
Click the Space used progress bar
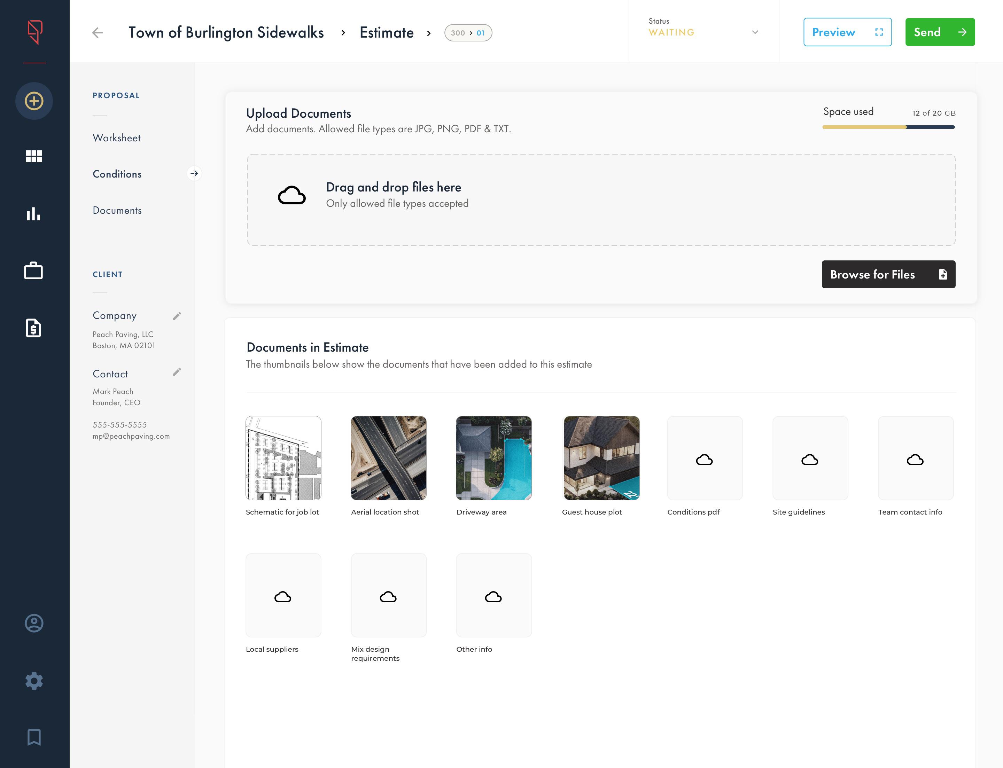888,127
